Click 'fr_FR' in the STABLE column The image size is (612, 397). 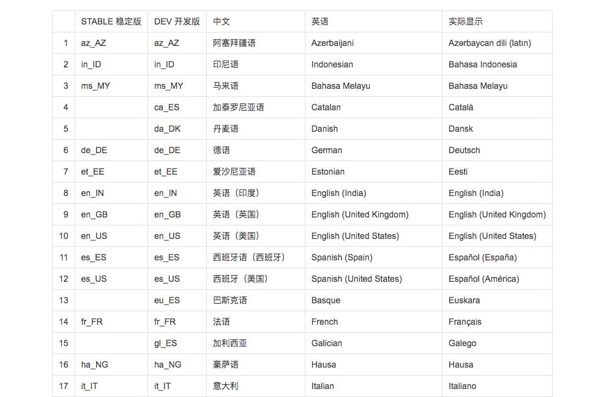coord(111,322)
